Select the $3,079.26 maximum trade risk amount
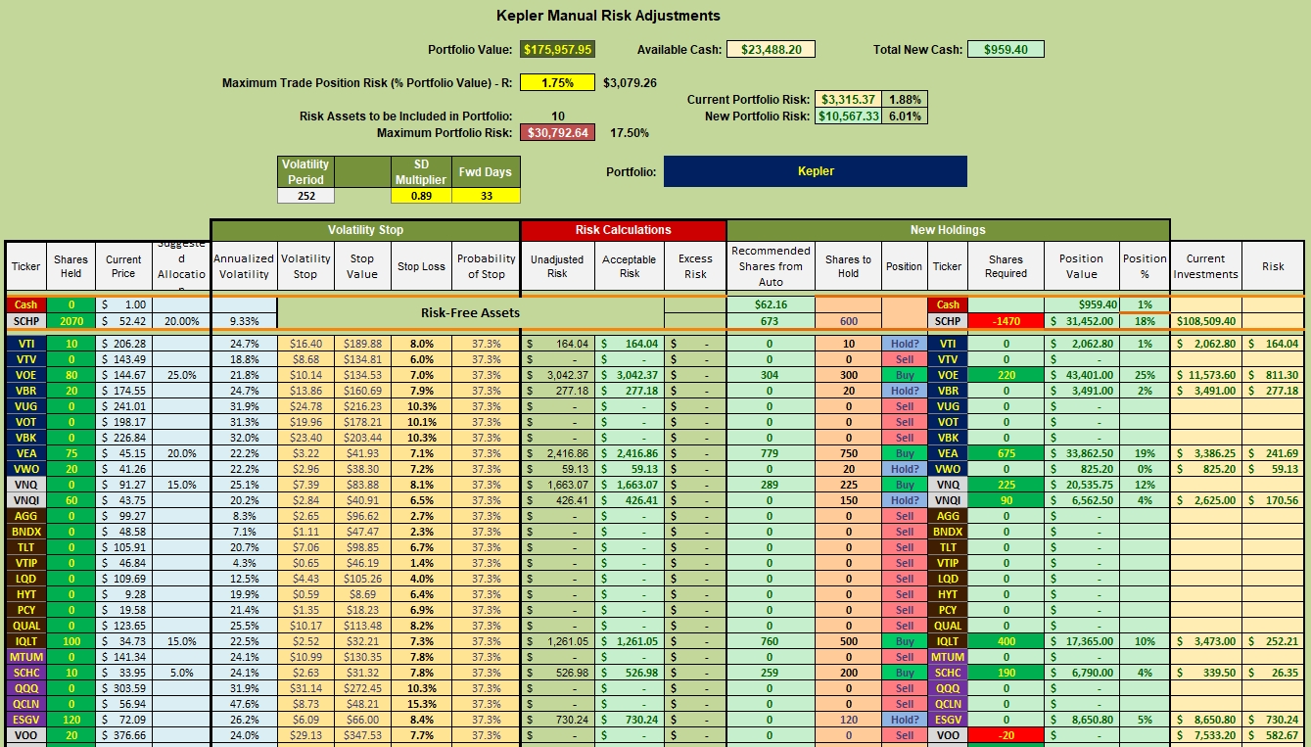 point(630,83)
